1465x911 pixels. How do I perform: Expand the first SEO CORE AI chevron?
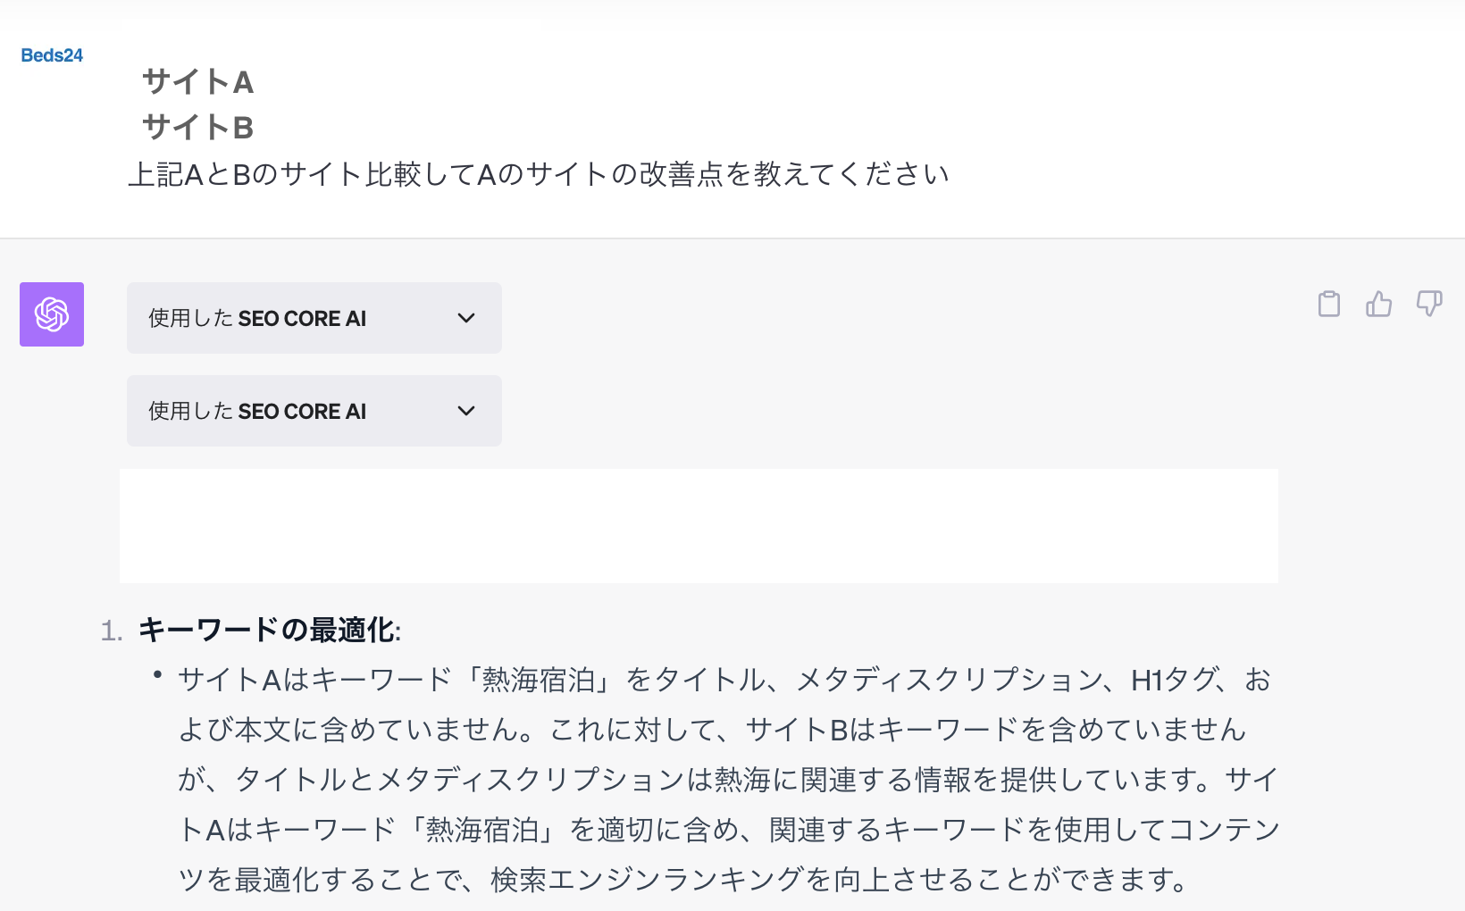pyautogui.click(x=466, y=318)
